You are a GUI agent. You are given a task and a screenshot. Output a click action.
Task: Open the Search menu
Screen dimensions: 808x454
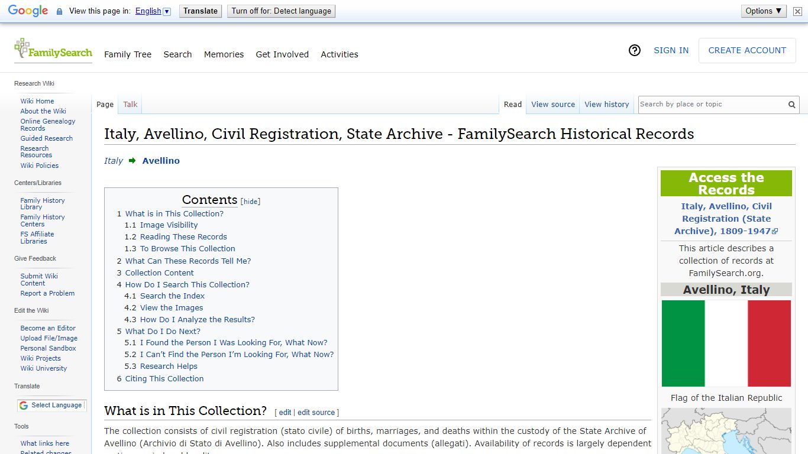click(177, 54)
